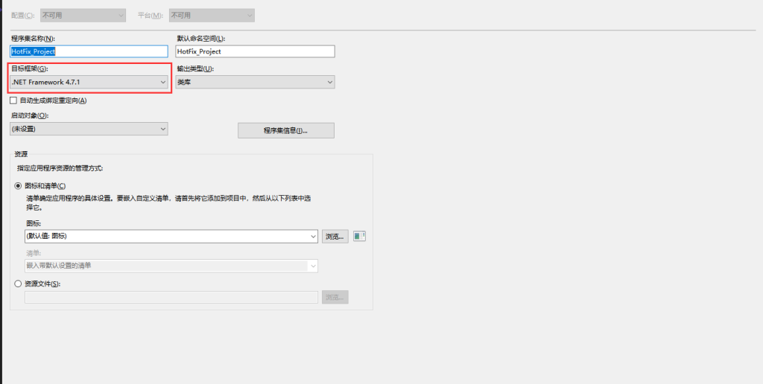763x384 pixels.
Task: Click the 目标框架(G) label text
Action: pos(29,68)
